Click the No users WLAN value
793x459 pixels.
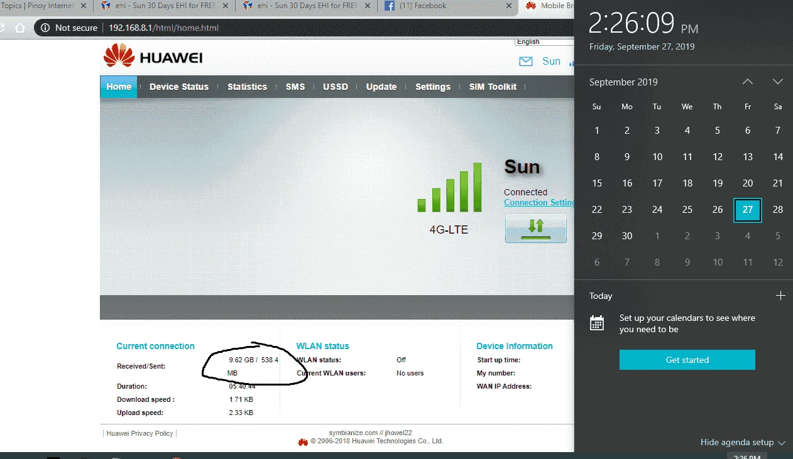tap(410, 373)
